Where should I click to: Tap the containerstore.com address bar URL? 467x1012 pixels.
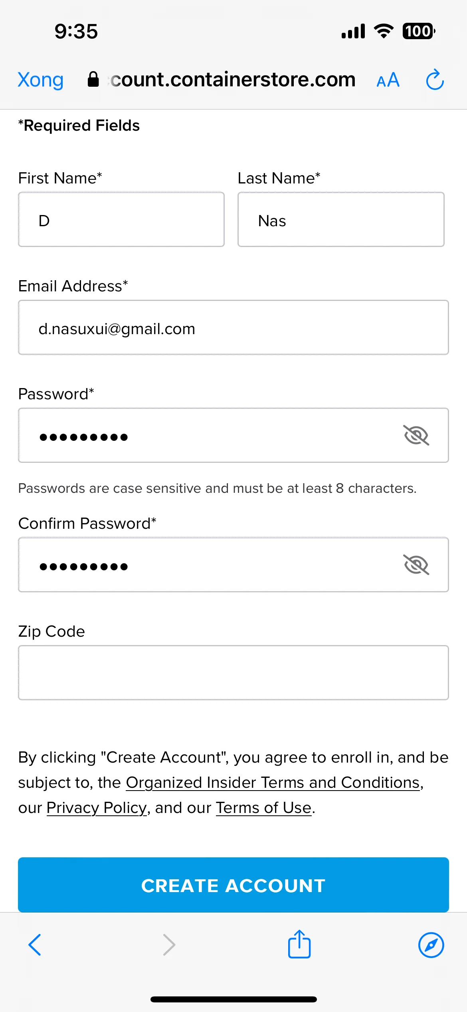point(233,80)
